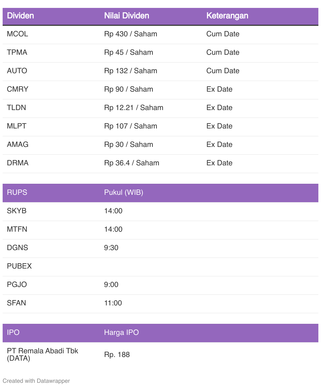Click the PUBEX row label
The image size is (321, 387).
point(19,266)
